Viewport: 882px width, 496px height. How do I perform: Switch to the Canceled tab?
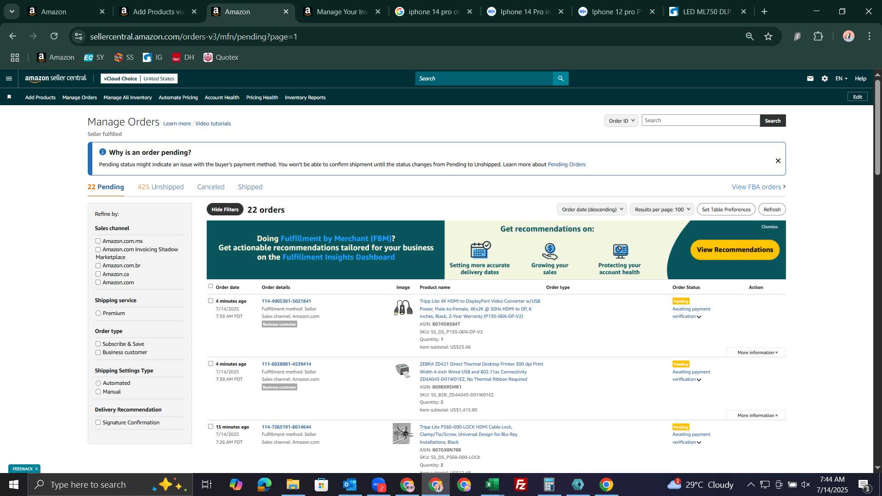tap(211, 187)
